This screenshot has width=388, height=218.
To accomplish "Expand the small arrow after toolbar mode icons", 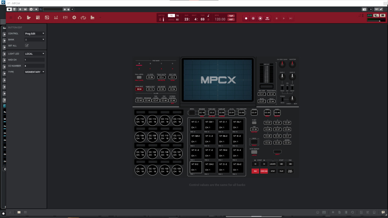I will 100,17.
